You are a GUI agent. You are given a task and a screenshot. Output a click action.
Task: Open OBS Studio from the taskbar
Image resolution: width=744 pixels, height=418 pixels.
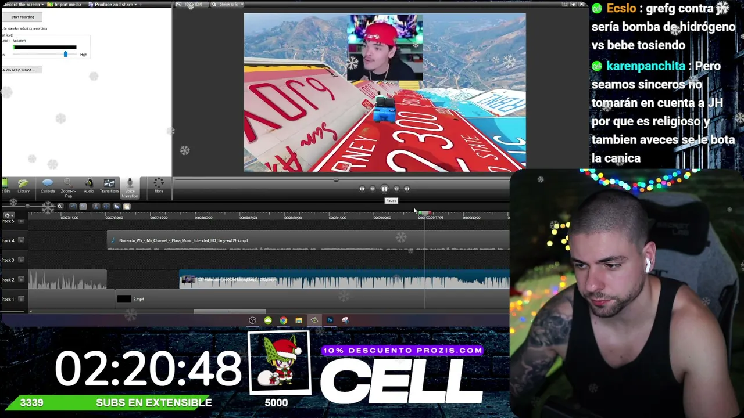click(252, 320)
